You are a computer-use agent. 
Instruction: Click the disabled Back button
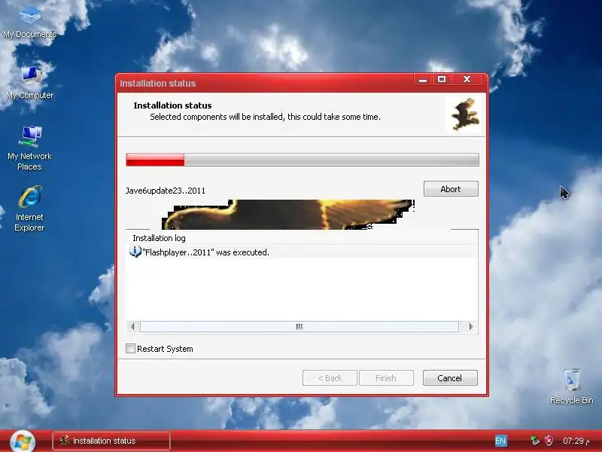pyautogui.click(x=330, y=378)
